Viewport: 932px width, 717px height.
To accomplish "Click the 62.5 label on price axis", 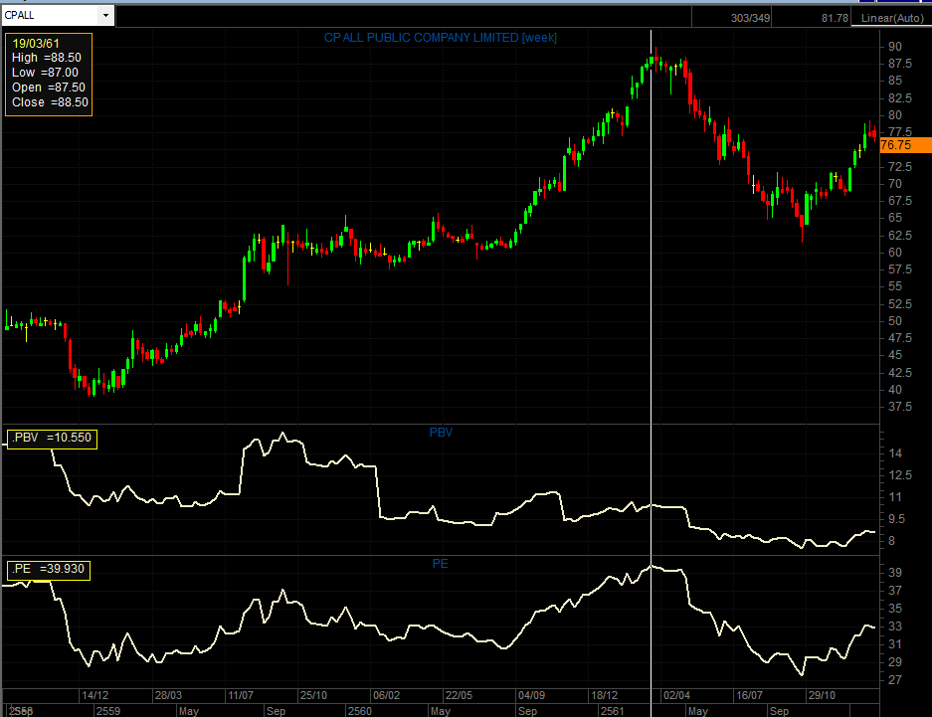I will point(900,236).
